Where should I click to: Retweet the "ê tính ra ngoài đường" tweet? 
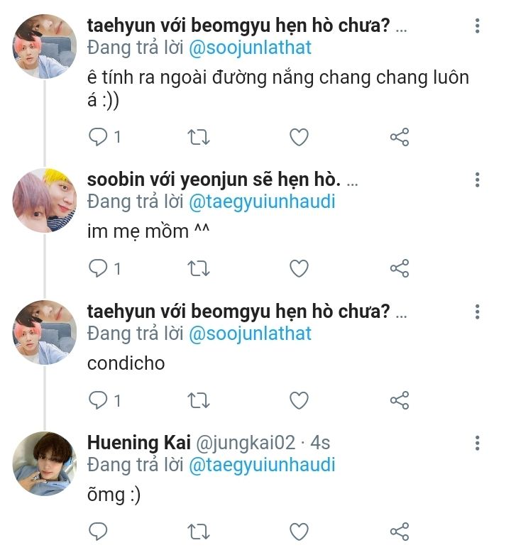pyautogui.click(x=199, y=137)
